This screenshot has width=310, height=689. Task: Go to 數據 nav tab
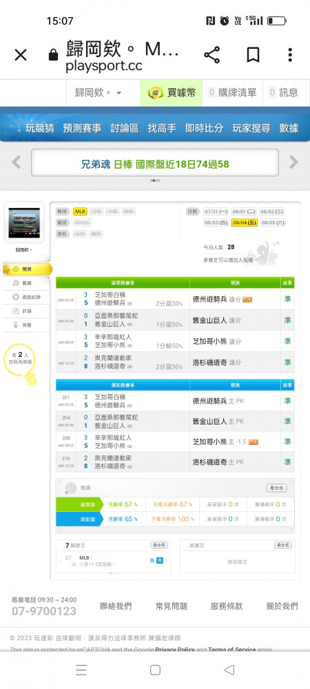(x=289, y=128)
